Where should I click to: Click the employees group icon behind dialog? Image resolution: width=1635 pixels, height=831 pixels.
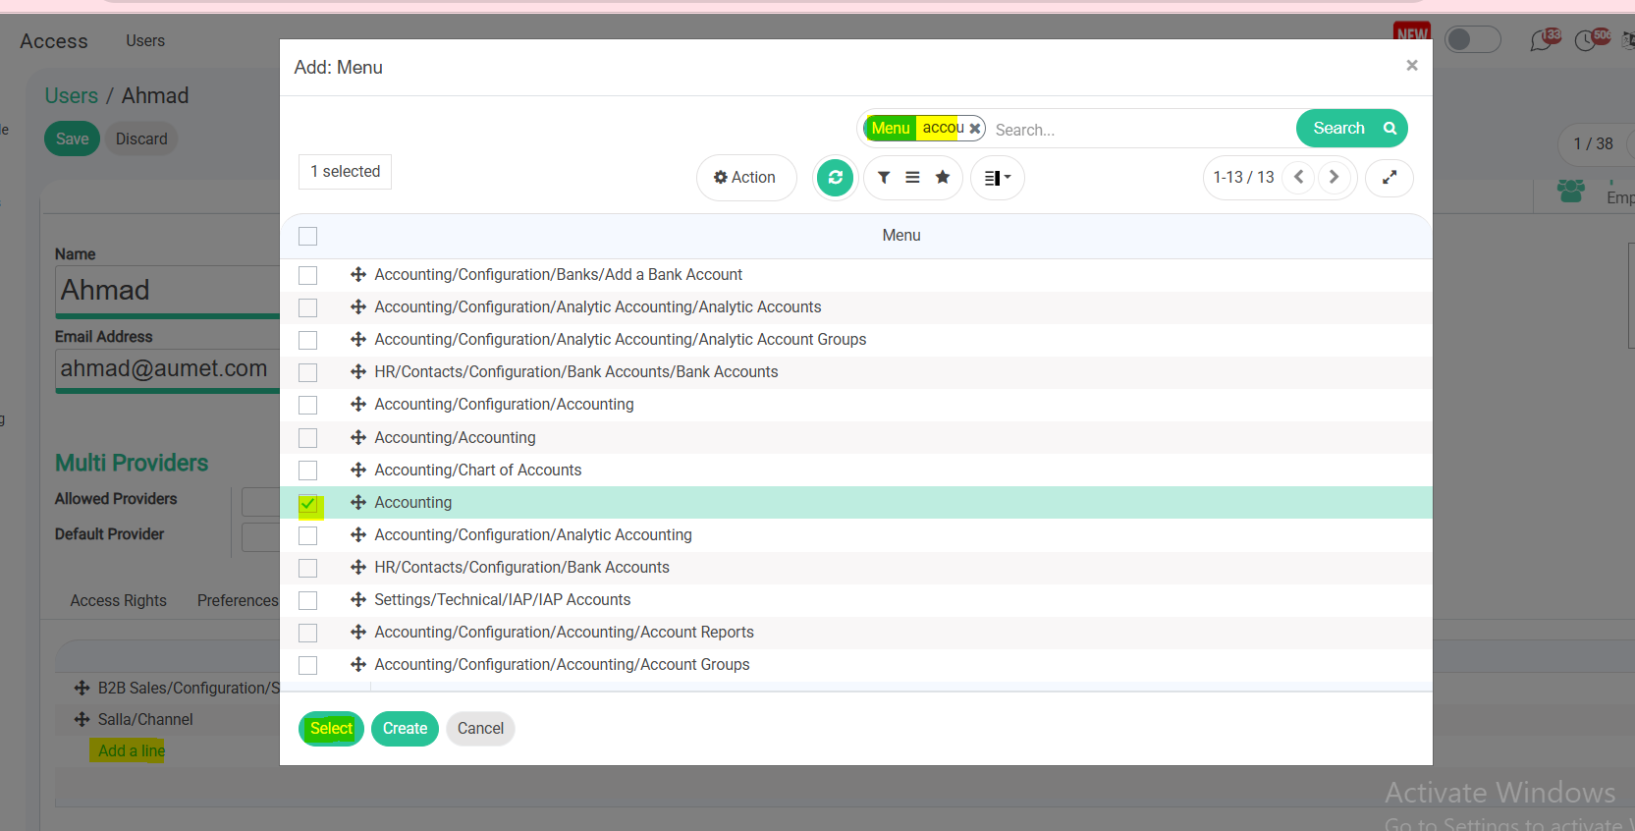pos(1571,191)
